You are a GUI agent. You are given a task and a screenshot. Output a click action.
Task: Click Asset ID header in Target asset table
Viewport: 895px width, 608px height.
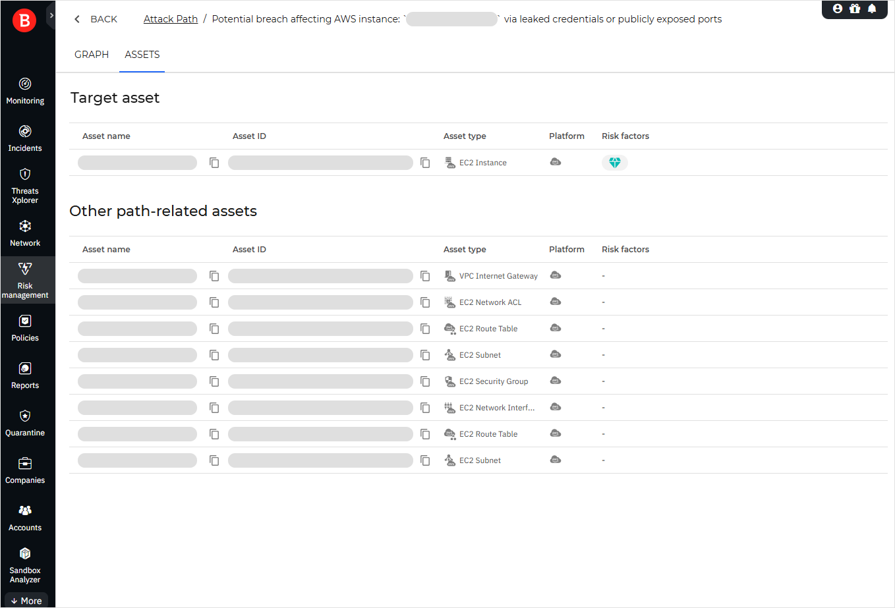click(249, 136)
